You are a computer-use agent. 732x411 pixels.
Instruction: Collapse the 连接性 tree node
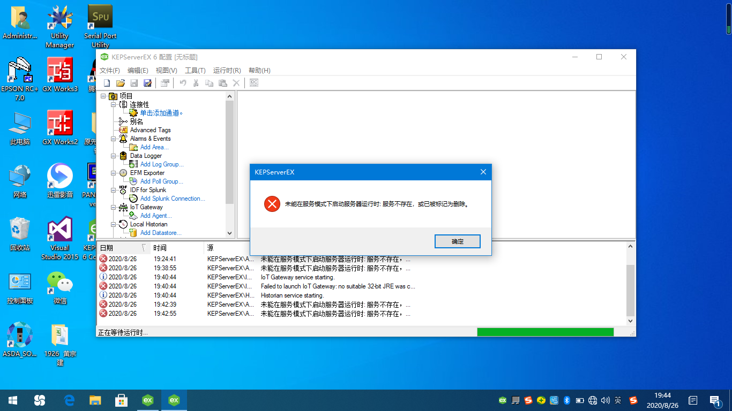(x=114, y=105)
